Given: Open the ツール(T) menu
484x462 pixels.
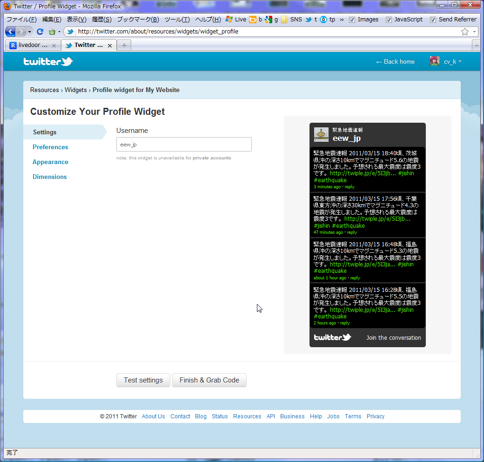Looking at the screenshot, I should click(177, 20).
